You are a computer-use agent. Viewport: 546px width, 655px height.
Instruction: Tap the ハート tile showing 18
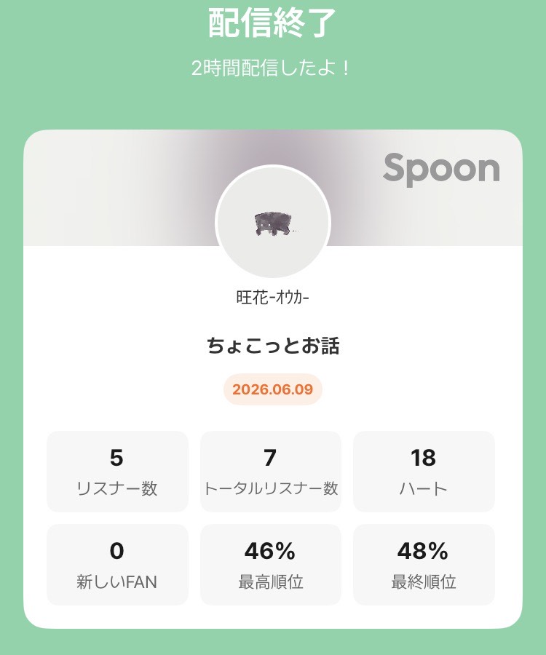[x=424, y=471]
